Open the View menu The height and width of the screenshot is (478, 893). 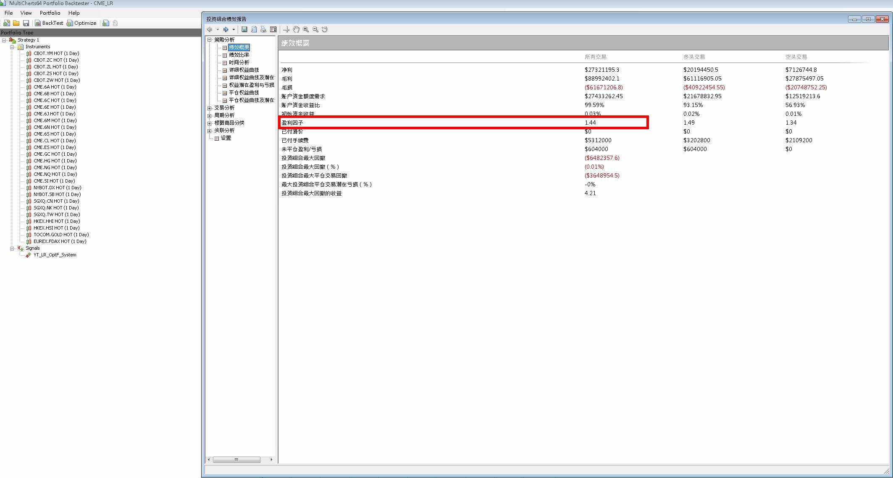coord(26,13)
